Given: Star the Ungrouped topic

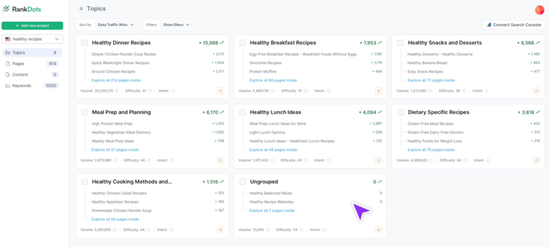Looking at the screenshot, I should [379, 230].
